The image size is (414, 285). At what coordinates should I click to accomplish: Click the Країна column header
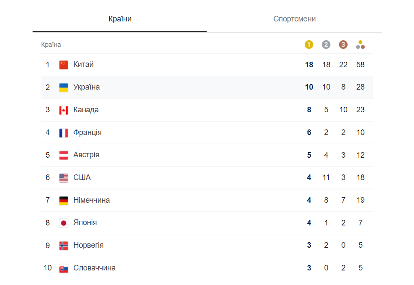pos(51,45)
